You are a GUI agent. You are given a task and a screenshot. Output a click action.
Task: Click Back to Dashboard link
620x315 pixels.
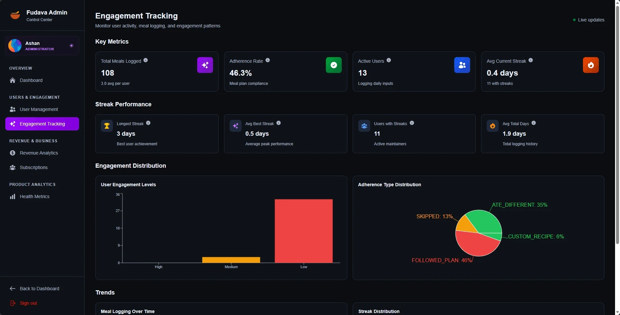pos(39,289)
